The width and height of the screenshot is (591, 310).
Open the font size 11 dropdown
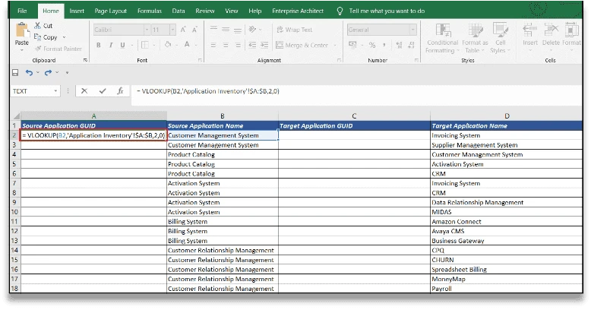pos(172,30)
